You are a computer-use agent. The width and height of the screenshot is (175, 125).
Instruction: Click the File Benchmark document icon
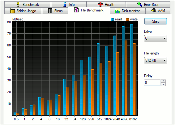[x=76, y=10]
